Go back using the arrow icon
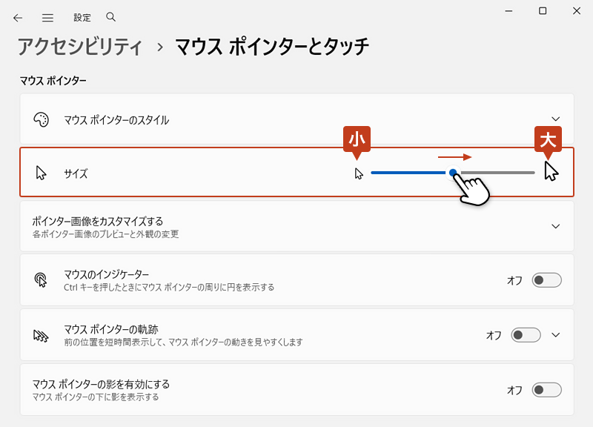 tap(18, 17)
